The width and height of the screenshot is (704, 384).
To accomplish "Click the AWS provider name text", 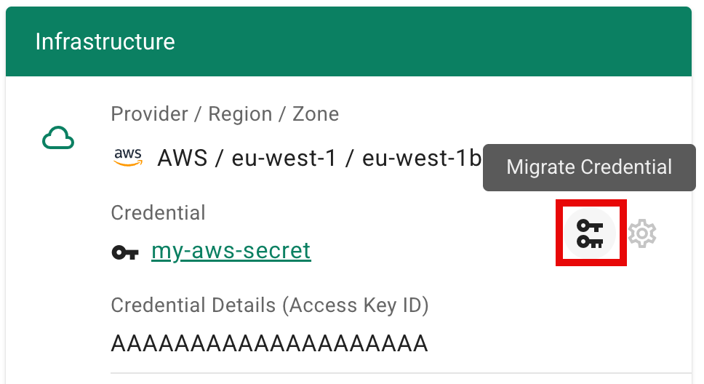I will [x=181, y=158].
